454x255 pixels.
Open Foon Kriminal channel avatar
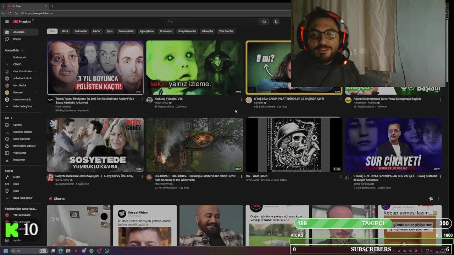pos(50,100)
